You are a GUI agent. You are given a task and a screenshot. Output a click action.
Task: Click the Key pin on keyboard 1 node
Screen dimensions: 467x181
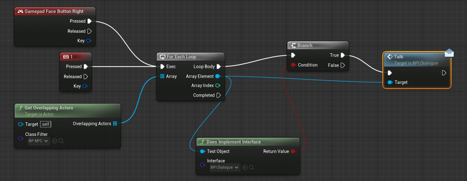point(85,86)
